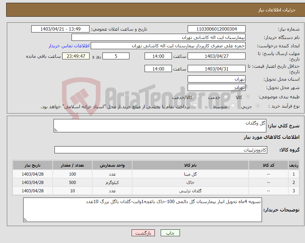The height and width of the screenshot is (243, 305).
Task: Click the need number field 1103006012000304
Action: [216, 29]
